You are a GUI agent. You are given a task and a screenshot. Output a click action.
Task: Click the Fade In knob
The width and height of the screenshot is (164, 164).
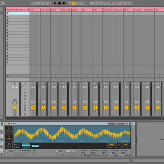click(83, 154)
